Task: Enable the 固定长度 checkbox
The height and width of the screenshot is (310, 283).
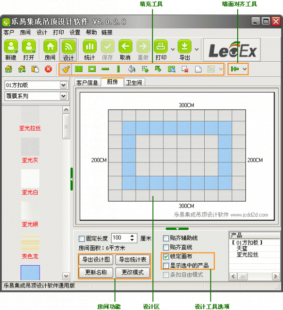Action: click(82, 238)
